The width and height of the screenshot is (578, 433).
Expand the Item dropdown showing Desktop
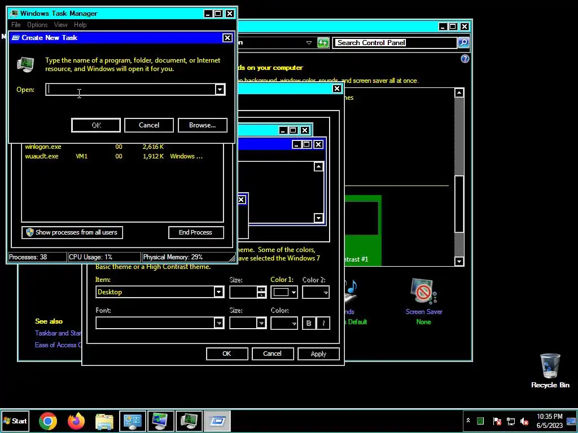[218, 292]
